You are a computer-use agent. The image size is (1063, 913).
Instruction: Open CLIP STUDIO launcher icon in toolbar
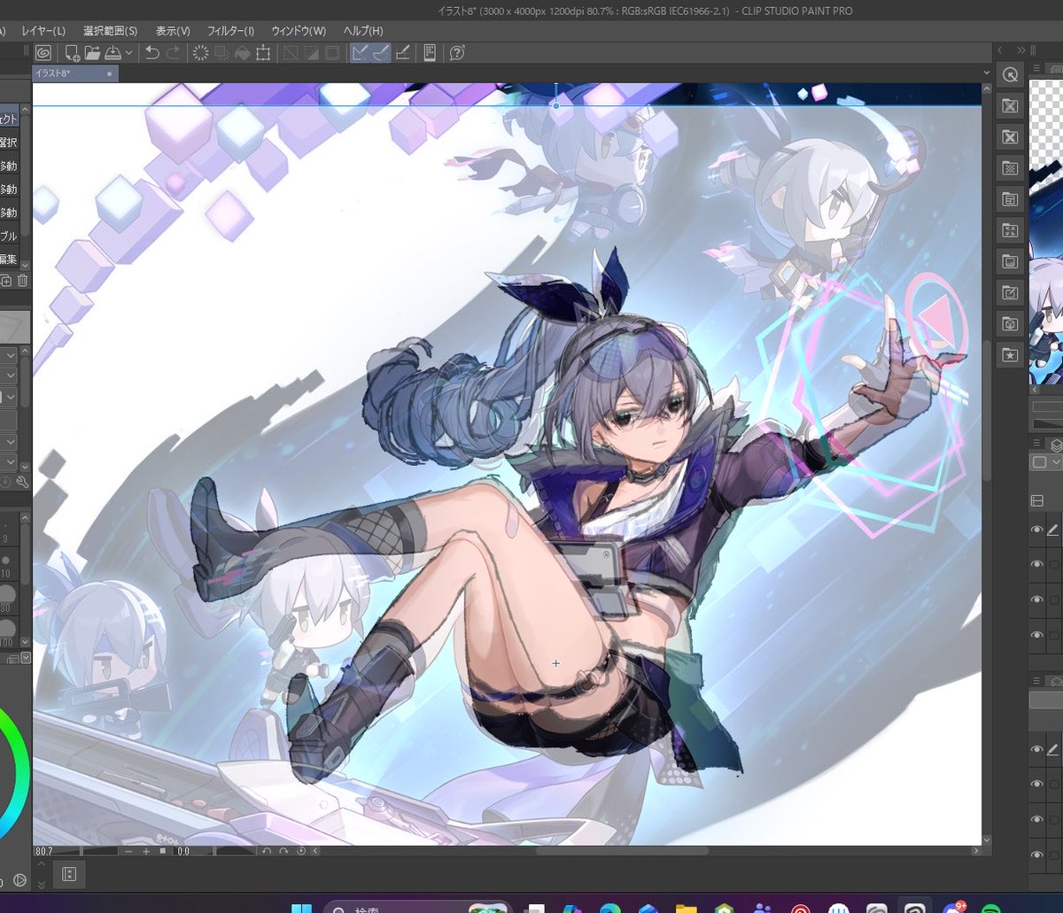43,53
